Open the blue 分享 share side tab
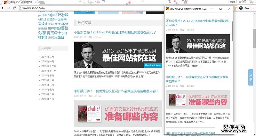Image resolution: width=256 pixels, height=136 pixels. 251,77
